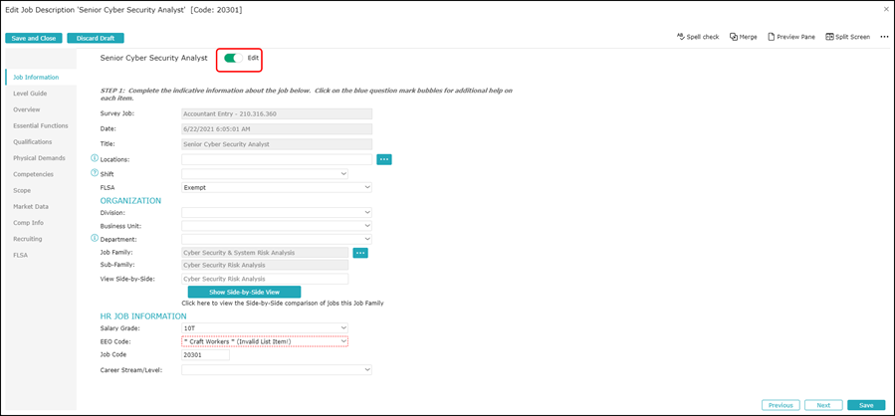Viewport: 895px width, 416px height.
Task: Switch to the Essential Functions tab
Action: [x=41, y=125]
